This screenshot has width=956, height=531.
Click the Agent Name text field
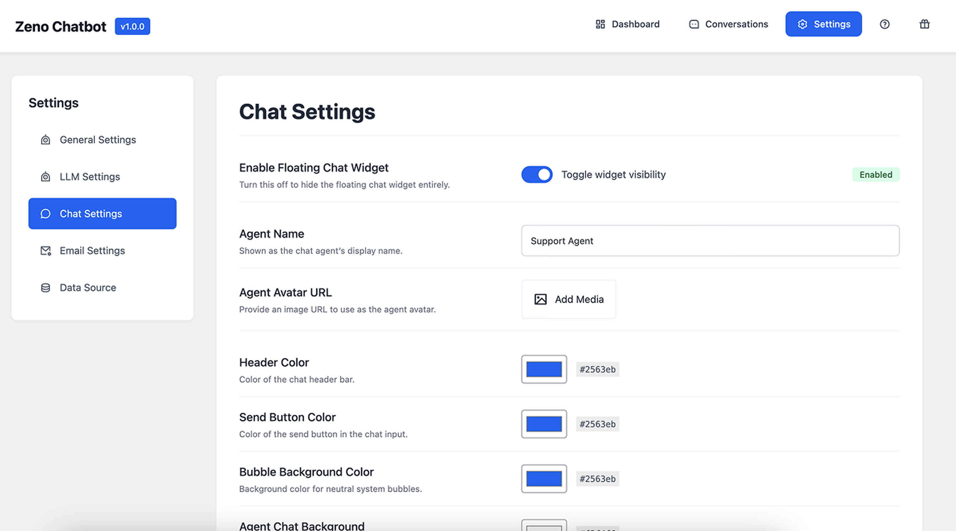point(710,241)
